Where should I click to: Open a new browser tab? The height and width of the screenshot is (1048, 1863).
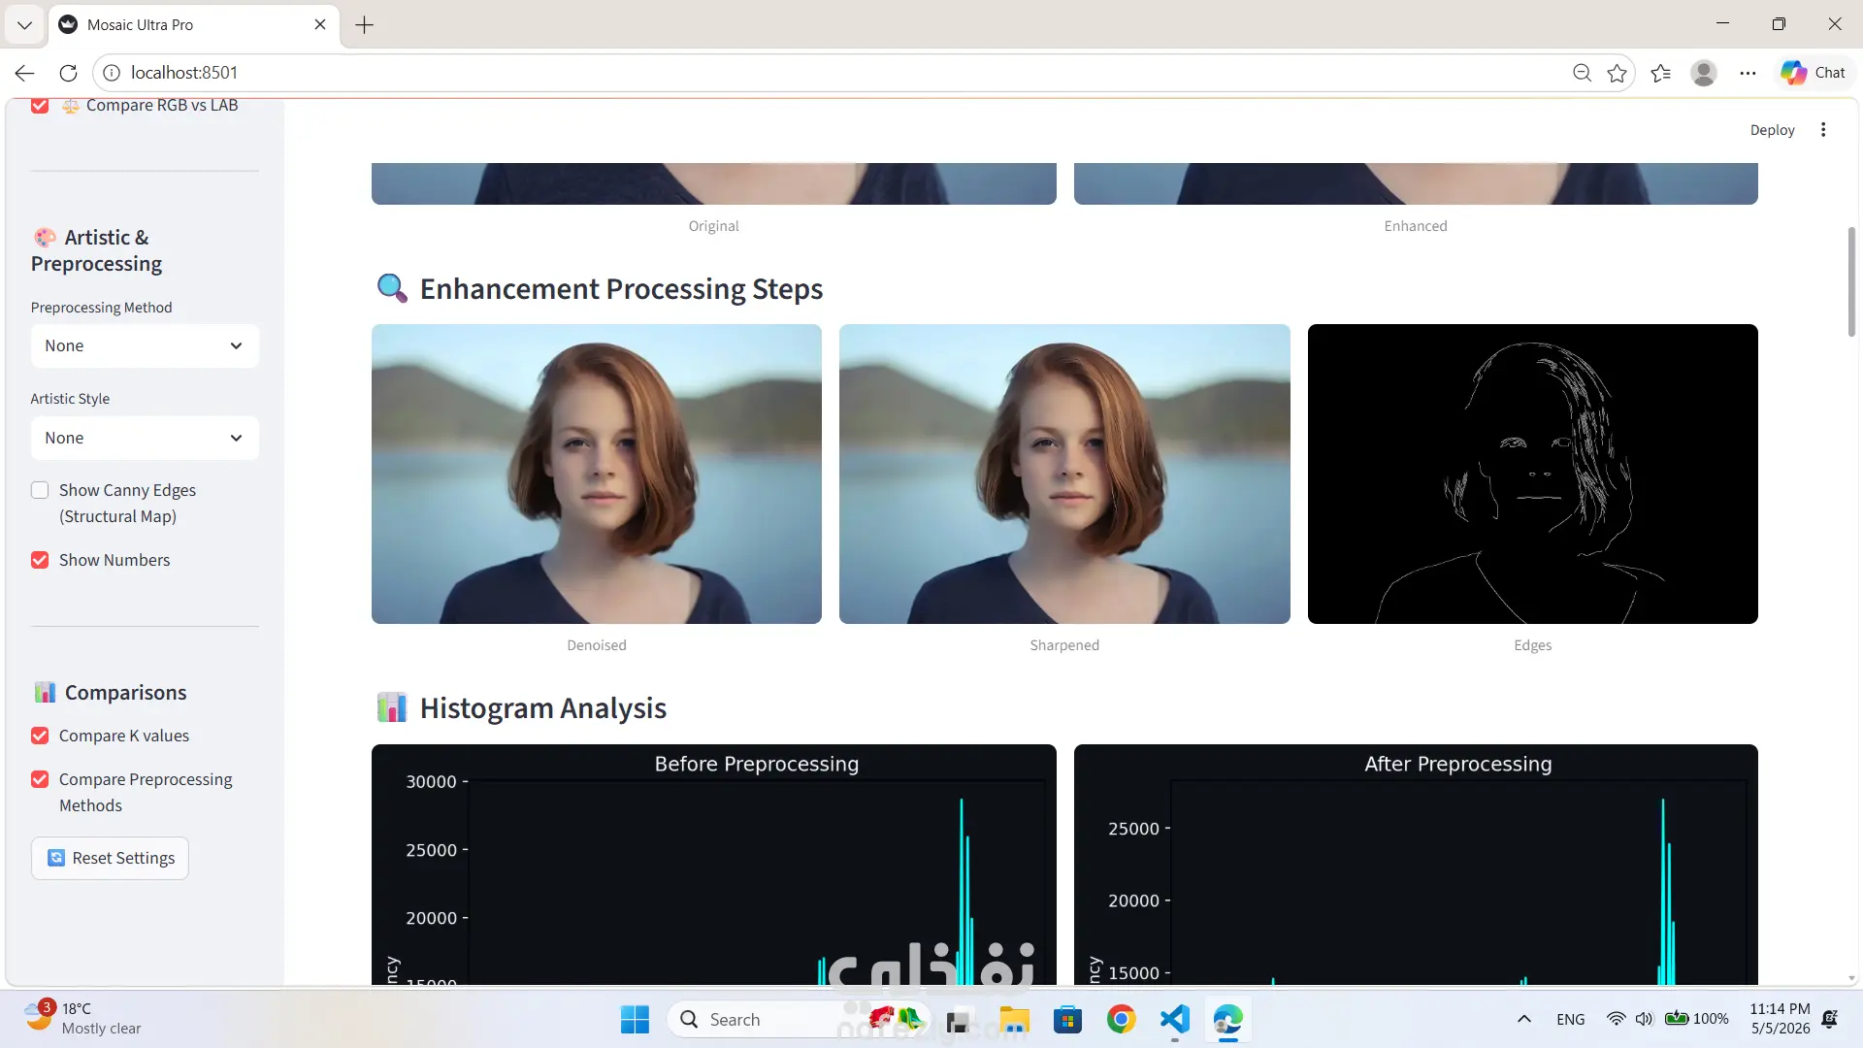365,25
